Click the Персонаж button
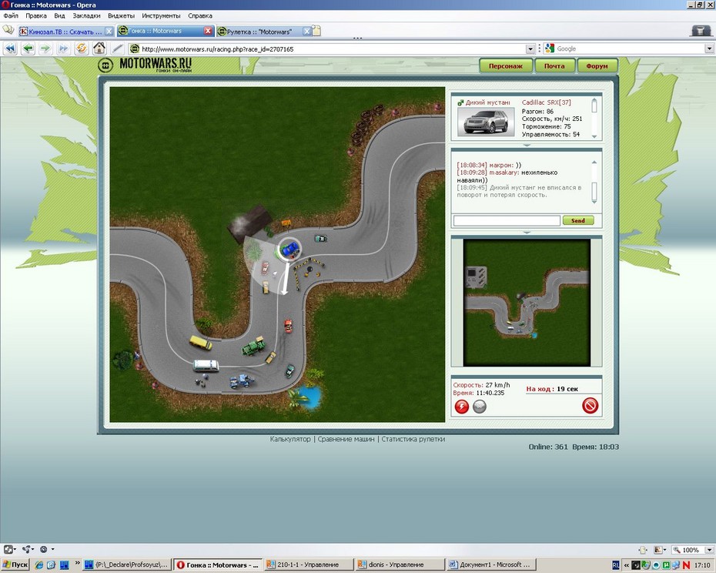This screenshot has height=573, width=716. (506, 65)
